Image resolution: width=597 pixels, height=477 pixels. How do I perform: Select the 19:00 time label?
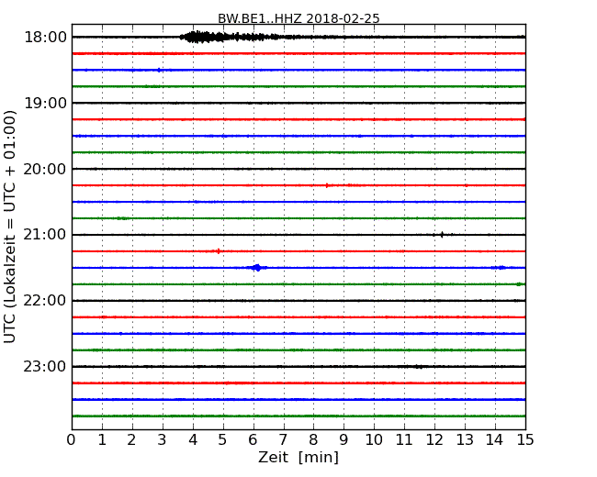(x=45, y=103)
